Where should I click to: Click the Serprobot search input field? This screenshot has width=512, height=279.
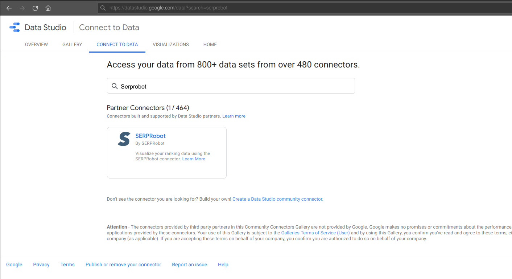[x=231, y=86]
